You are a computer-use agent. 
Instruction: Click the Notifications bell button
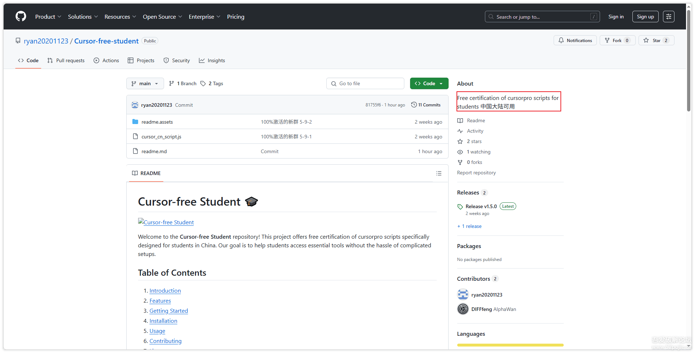575,41
